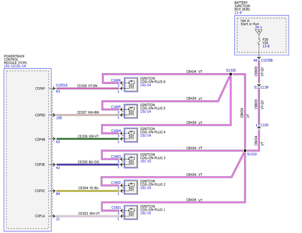The image size is (302, 233).
Task: Open the C1605 connector link
Action: click(x=116, y=107)
